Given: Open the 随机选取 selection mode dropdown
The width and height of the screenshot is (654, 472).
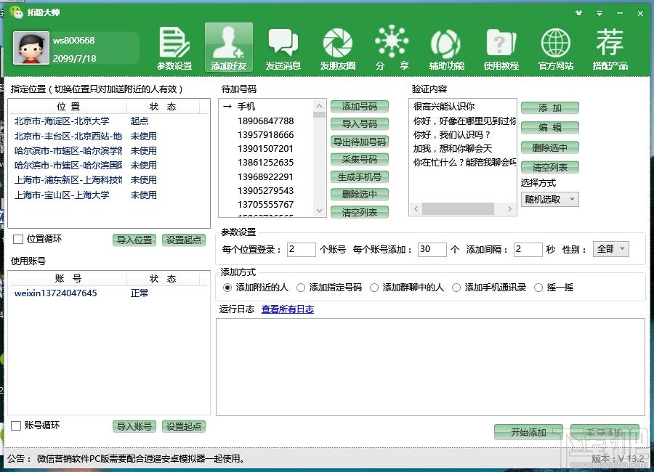Looking at the screenshot, I should (550, 199).
